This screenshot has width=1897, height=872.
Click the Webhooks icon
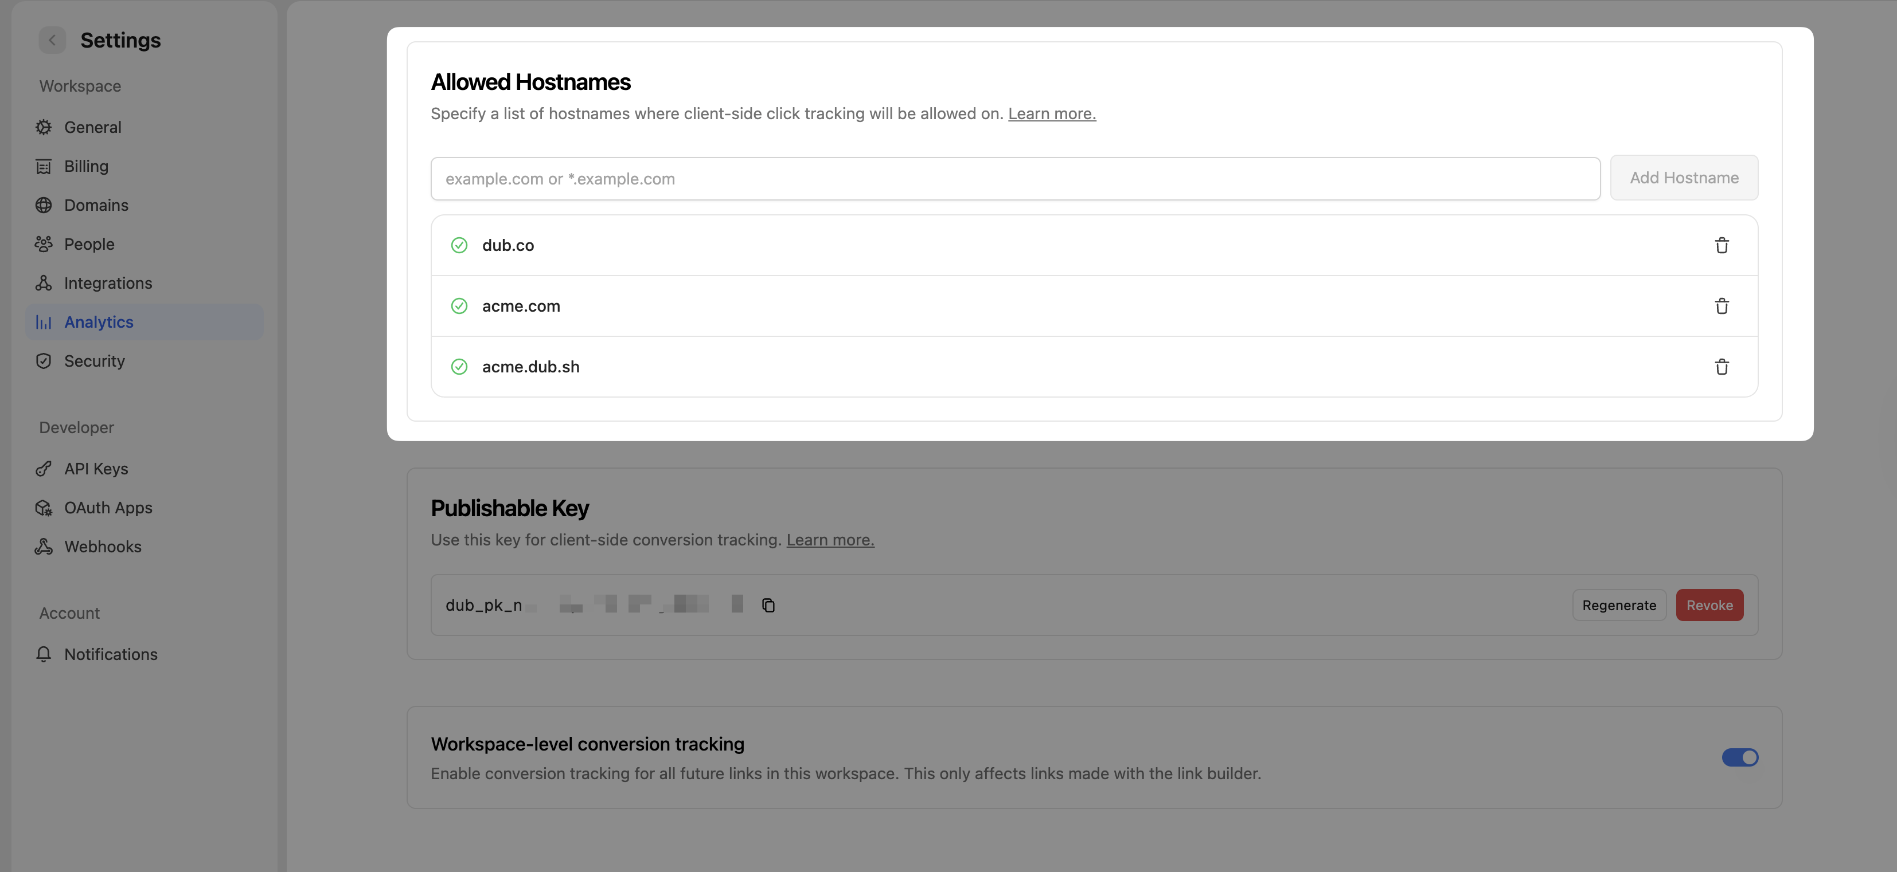click(x=44, y=546)
